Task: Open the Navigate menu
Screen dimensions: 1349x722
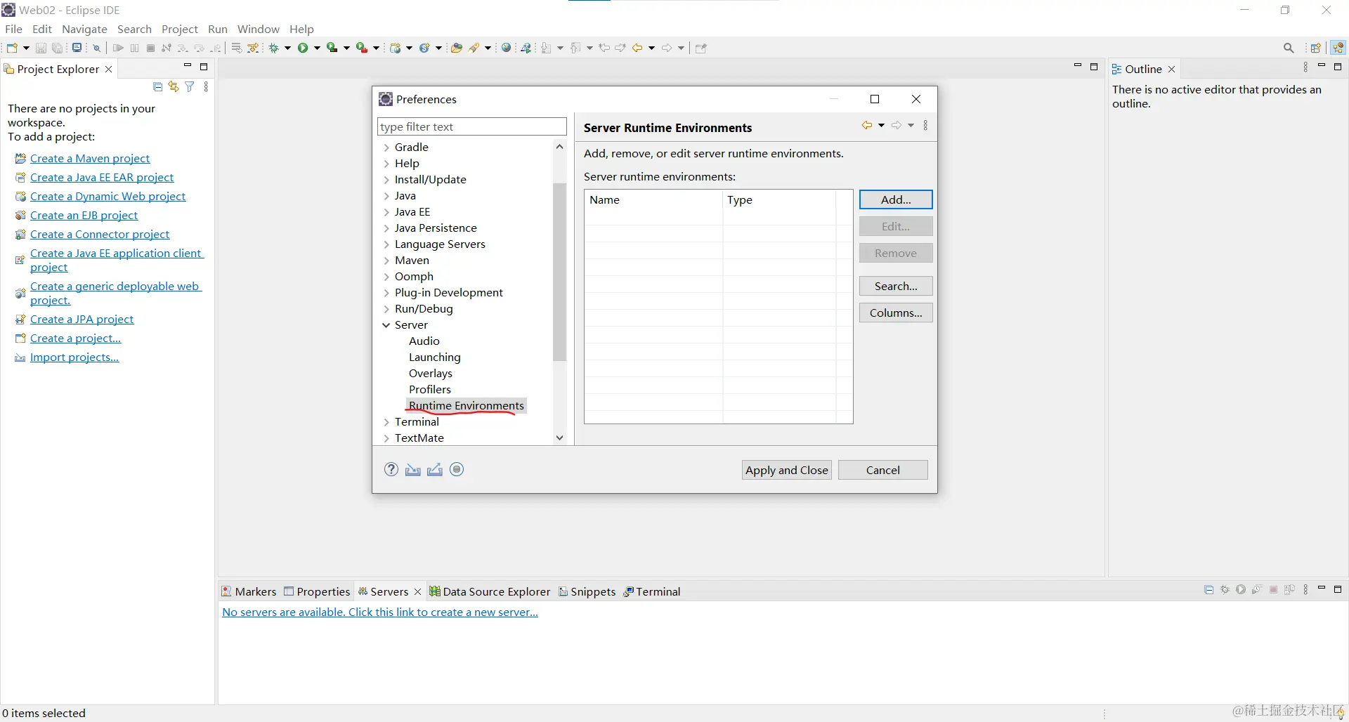Action: click(x=84, y=29)
